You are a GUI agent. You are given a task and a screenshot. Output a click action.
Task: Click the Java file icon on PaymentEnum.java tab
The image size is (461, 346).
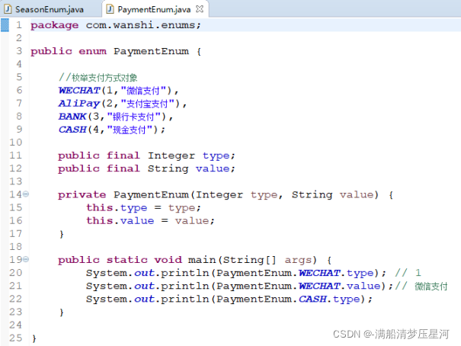tap(110, 9)
